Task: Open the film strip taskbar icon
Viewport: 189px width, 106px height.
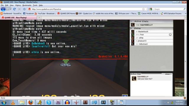Action: (x=85, y=102)
